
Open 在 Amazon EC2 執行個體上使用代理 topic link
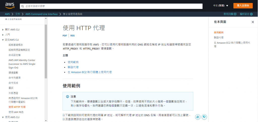[x=90, y=72]
